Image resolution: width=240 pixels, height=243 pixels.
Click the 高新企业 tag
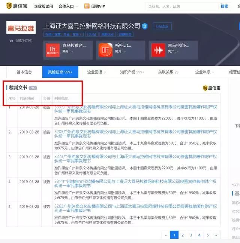click(x=108, y=34)
